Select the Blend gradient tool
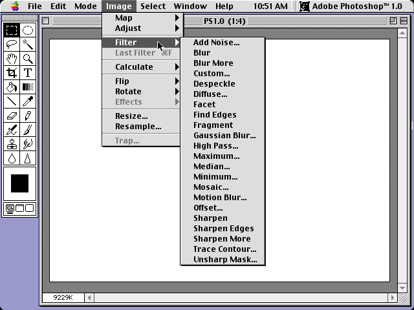 coord(28,87)
